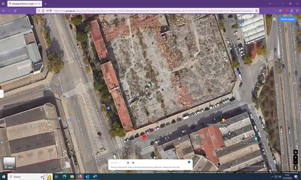
Task: Switch map layer with the Capas thumbnail
Action: [x=9, y=163]
